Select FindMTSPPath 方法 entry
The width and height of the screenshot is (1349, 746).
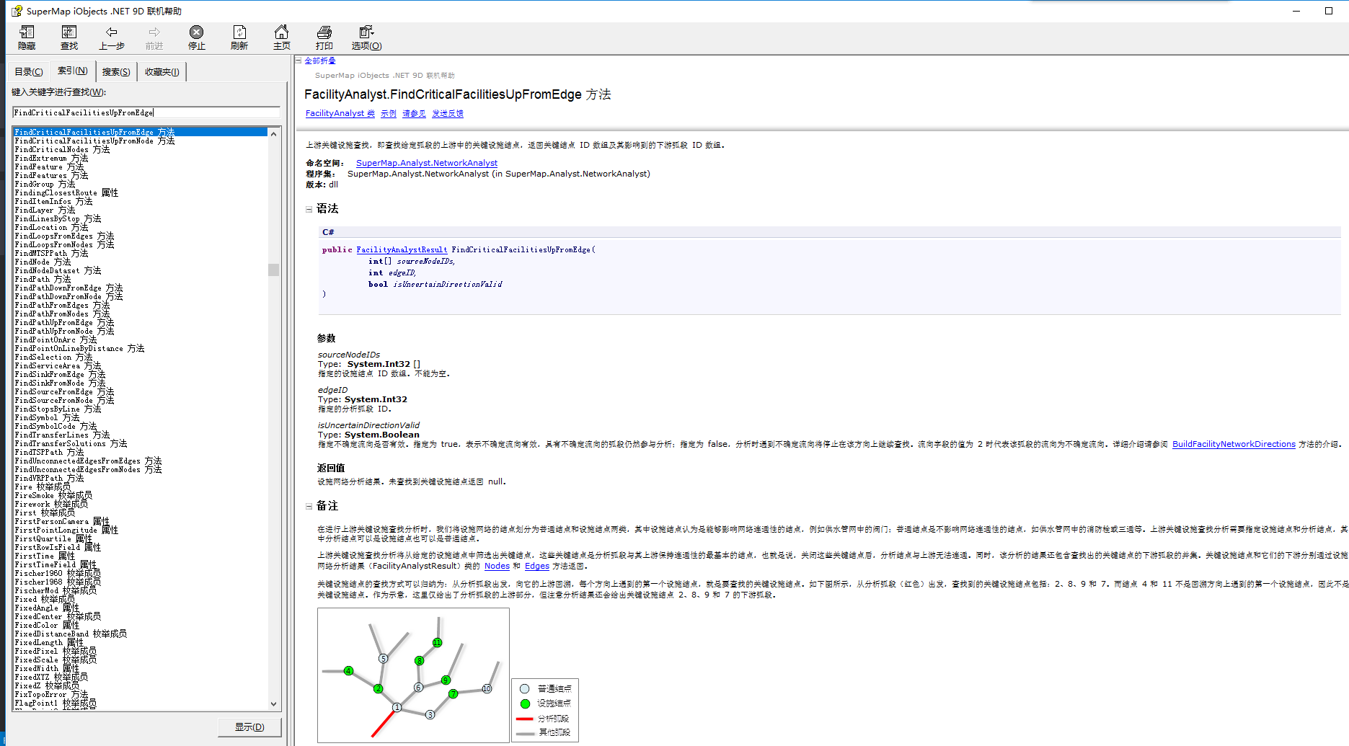(51, 253)
